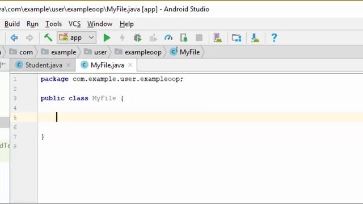Select the example breadcrumb folder
Image resolution: width=363 pixels, height=204 pixels.
[x=58, y=52]
